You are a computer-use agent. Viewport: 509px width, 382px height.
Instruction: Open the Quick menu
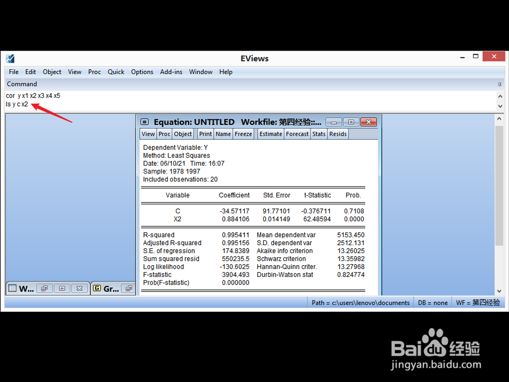tap(116, 72)
